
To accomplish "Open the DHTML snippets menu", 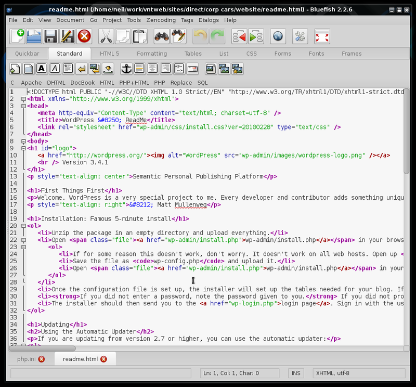I will tap(56, 83).
